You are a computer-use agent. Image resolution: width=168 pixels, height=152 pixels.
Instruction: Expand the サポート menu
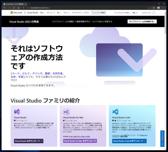click(67, 13)
